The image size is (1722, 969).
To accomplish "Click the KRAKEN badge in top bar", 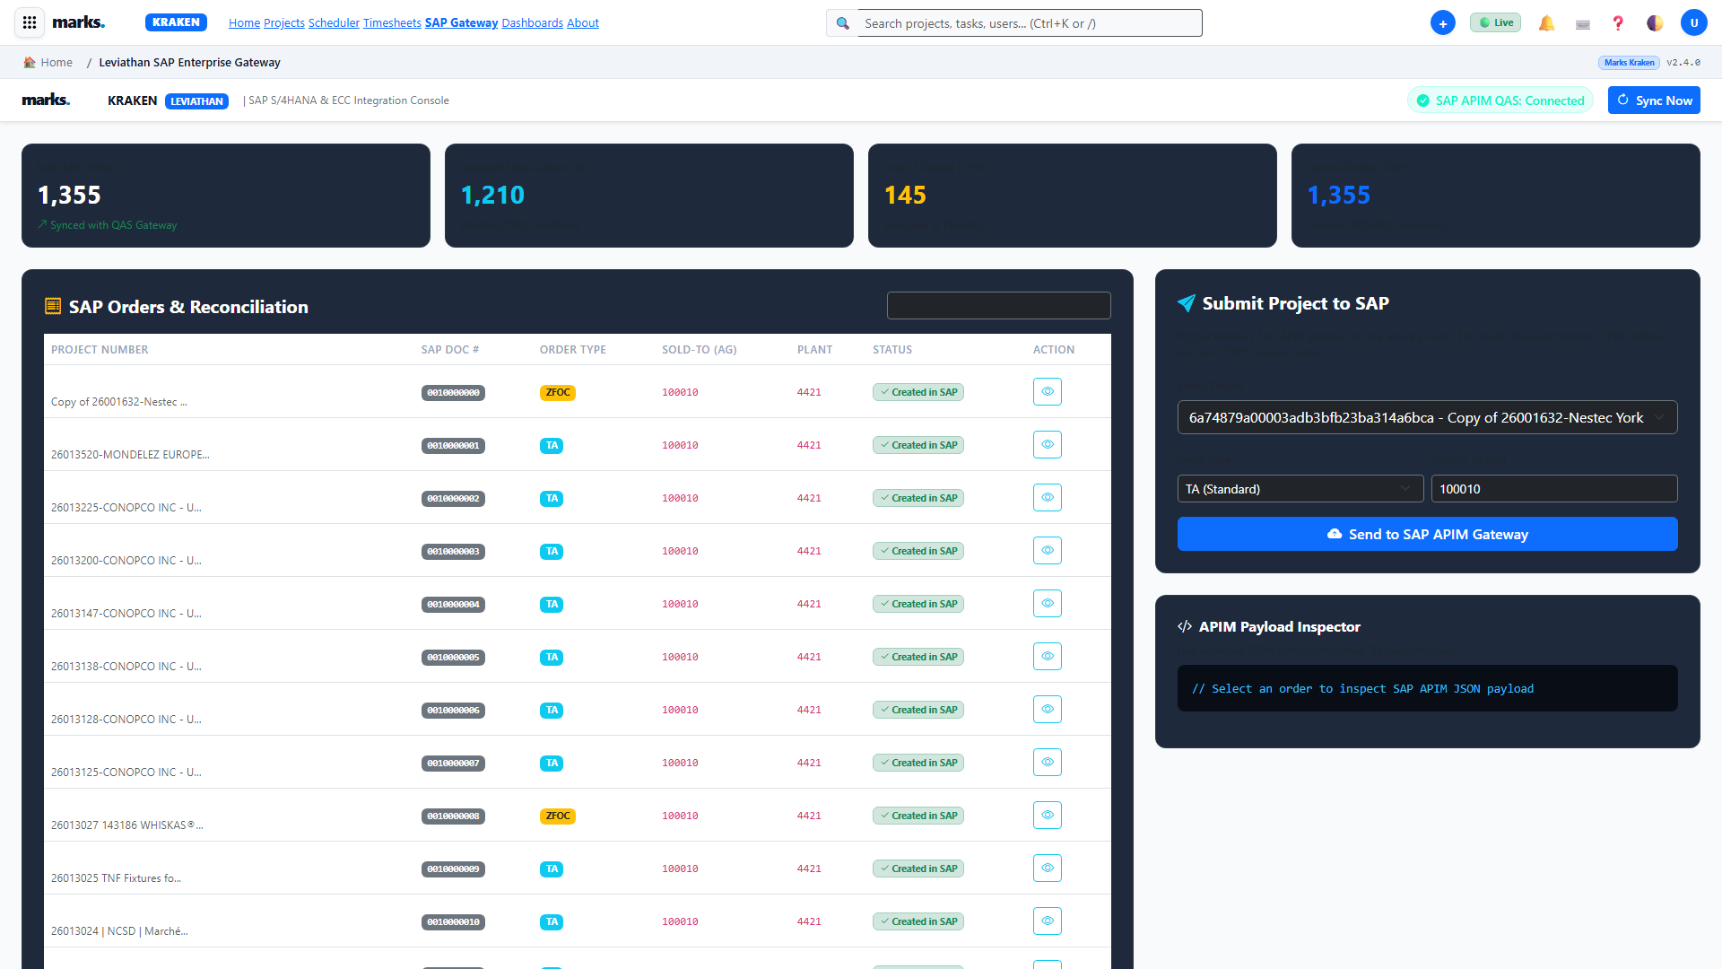I will point(176,22).
